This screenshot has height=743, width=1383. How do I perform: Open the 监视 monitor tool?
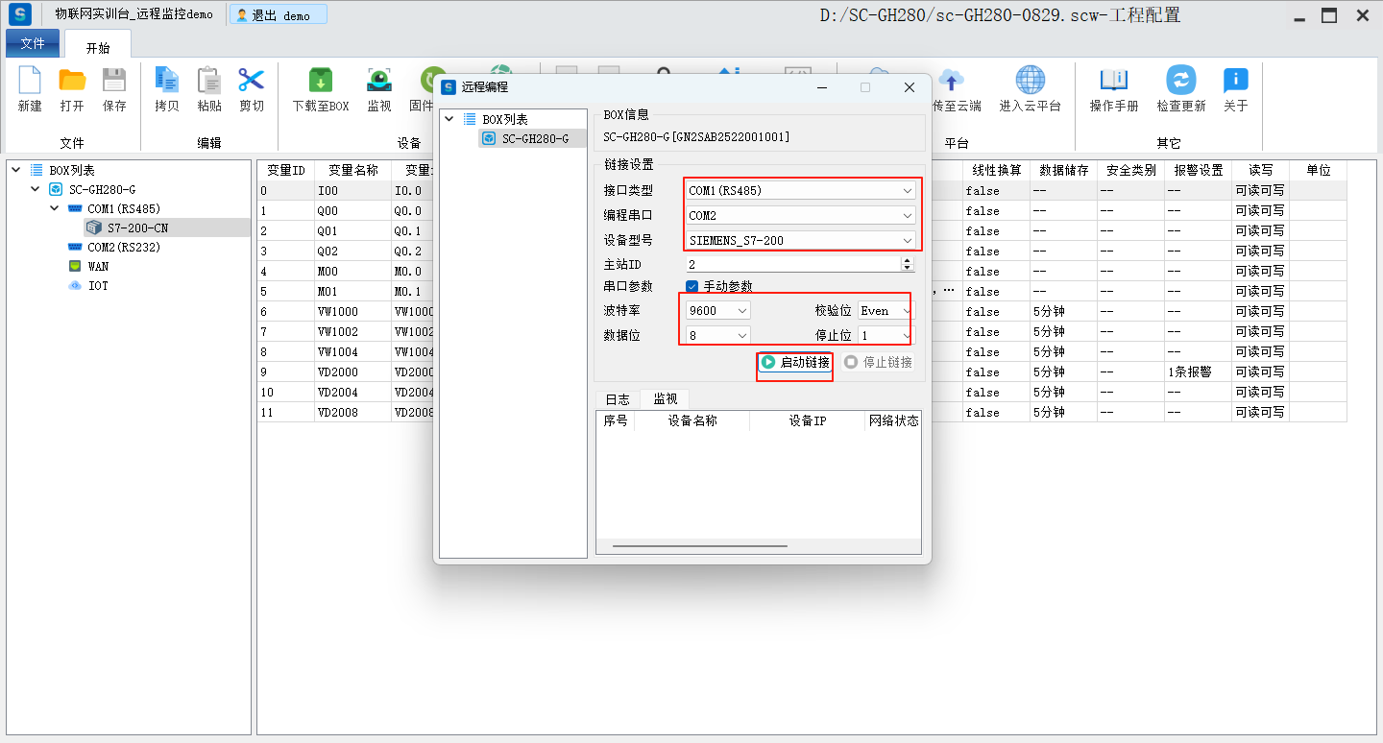tap(379, 81)
